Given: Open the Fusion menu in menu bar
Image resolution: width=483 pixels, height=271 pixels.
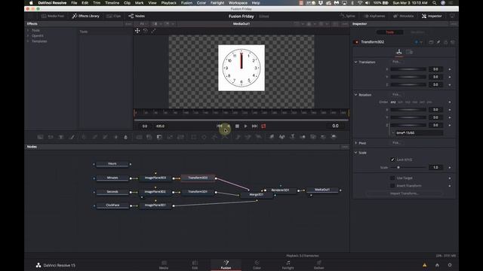Looking at the screenshot, I should pyautogui.click(x=186, y=3).
